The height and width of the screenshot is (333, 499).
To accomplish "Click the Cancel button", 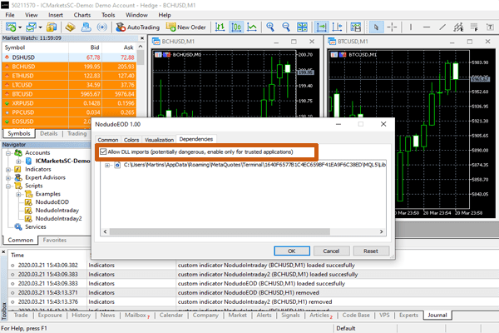I will point(331,251).
